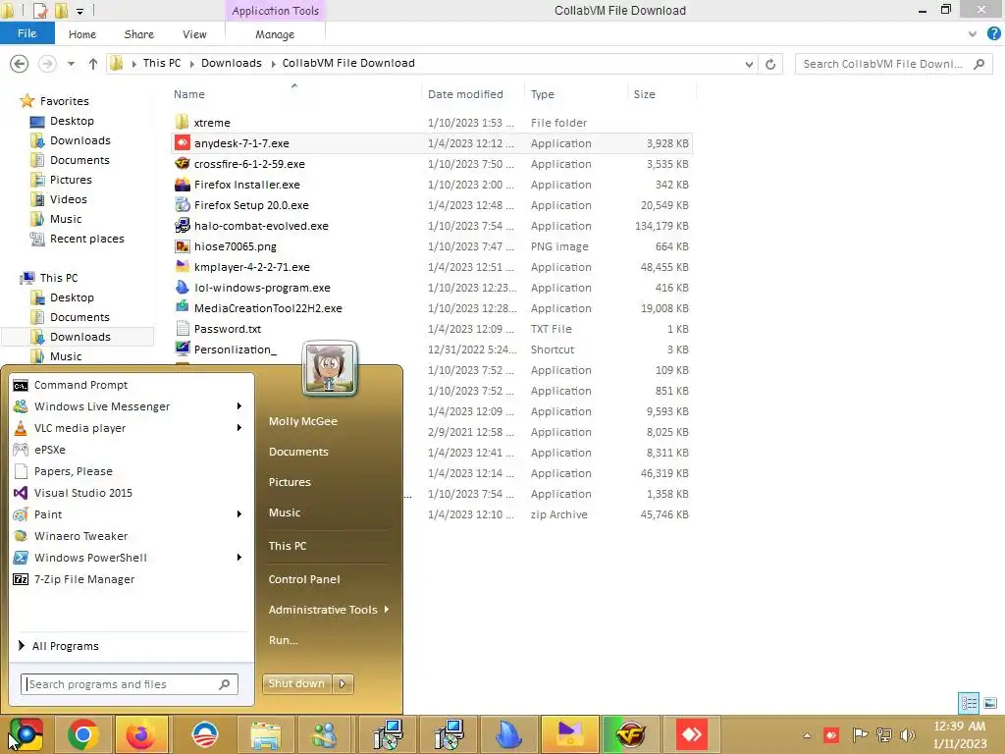Switch to details view layout

969,703
